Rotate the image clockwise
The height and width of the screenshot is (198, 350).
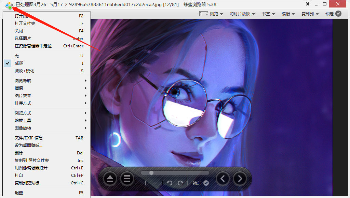(180, 183)
